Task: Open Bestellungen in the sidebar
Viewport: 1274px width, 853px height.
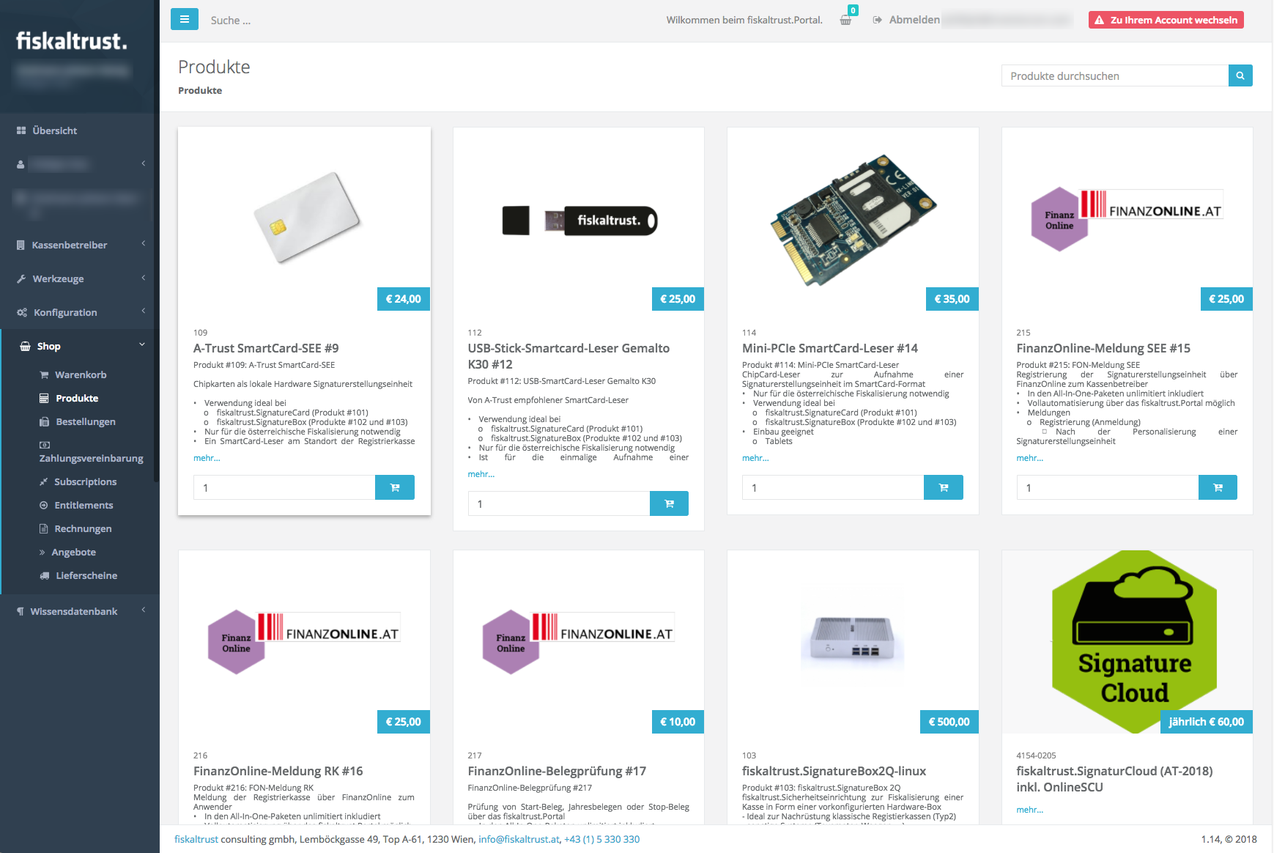Action: [x=85, y=421]
